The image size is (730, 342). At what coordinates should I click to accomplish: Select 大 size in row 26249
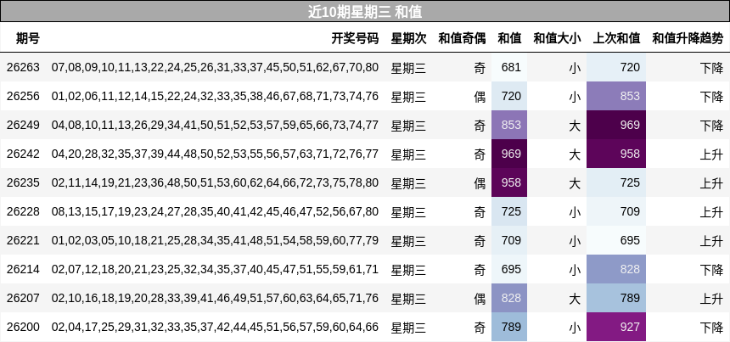[575, 126]
